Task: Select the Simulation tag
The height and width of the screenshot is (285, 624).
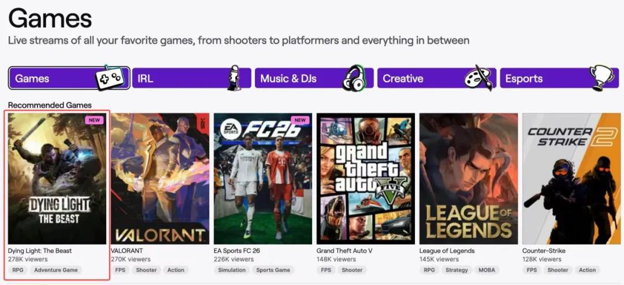Action: (x=232, y=270)
